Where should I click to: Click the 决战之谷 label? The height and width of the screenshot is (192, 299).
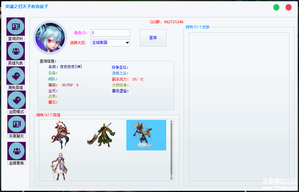pos(120,73)
